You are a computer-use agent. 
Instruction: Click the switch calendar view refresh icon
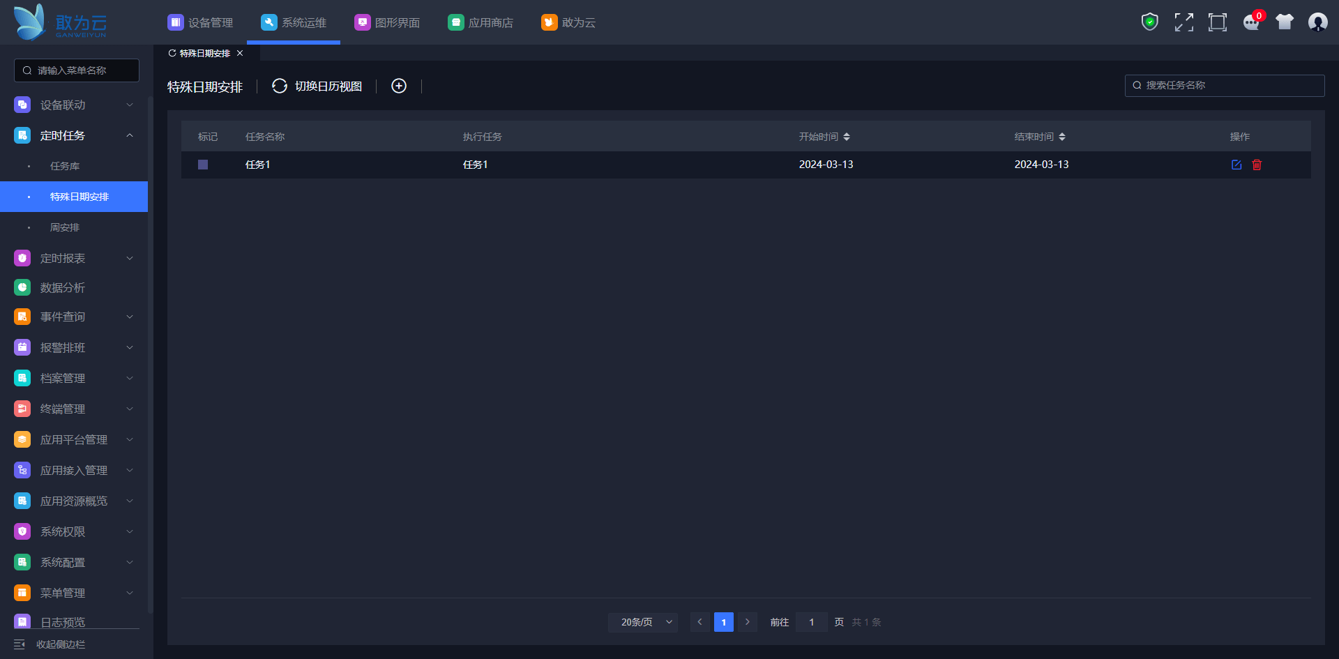(x=280, y=86)
